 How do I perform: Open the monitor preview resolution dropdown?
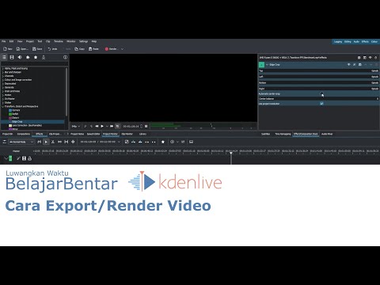pos(76,127)
